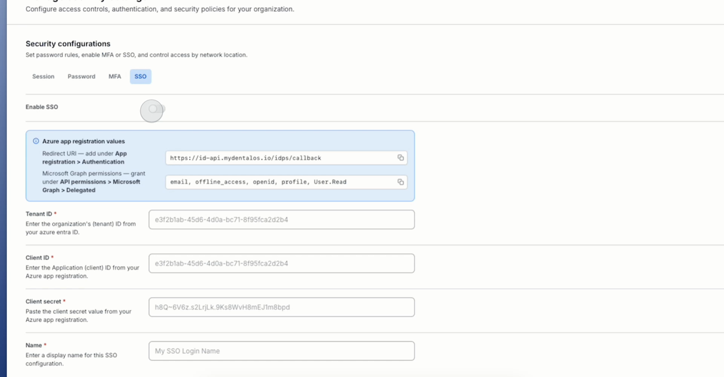The width and height of the screenshot is (724, 377).
Task: Copy the Microsoft Graph permissions list
Action: click(400, 182)
